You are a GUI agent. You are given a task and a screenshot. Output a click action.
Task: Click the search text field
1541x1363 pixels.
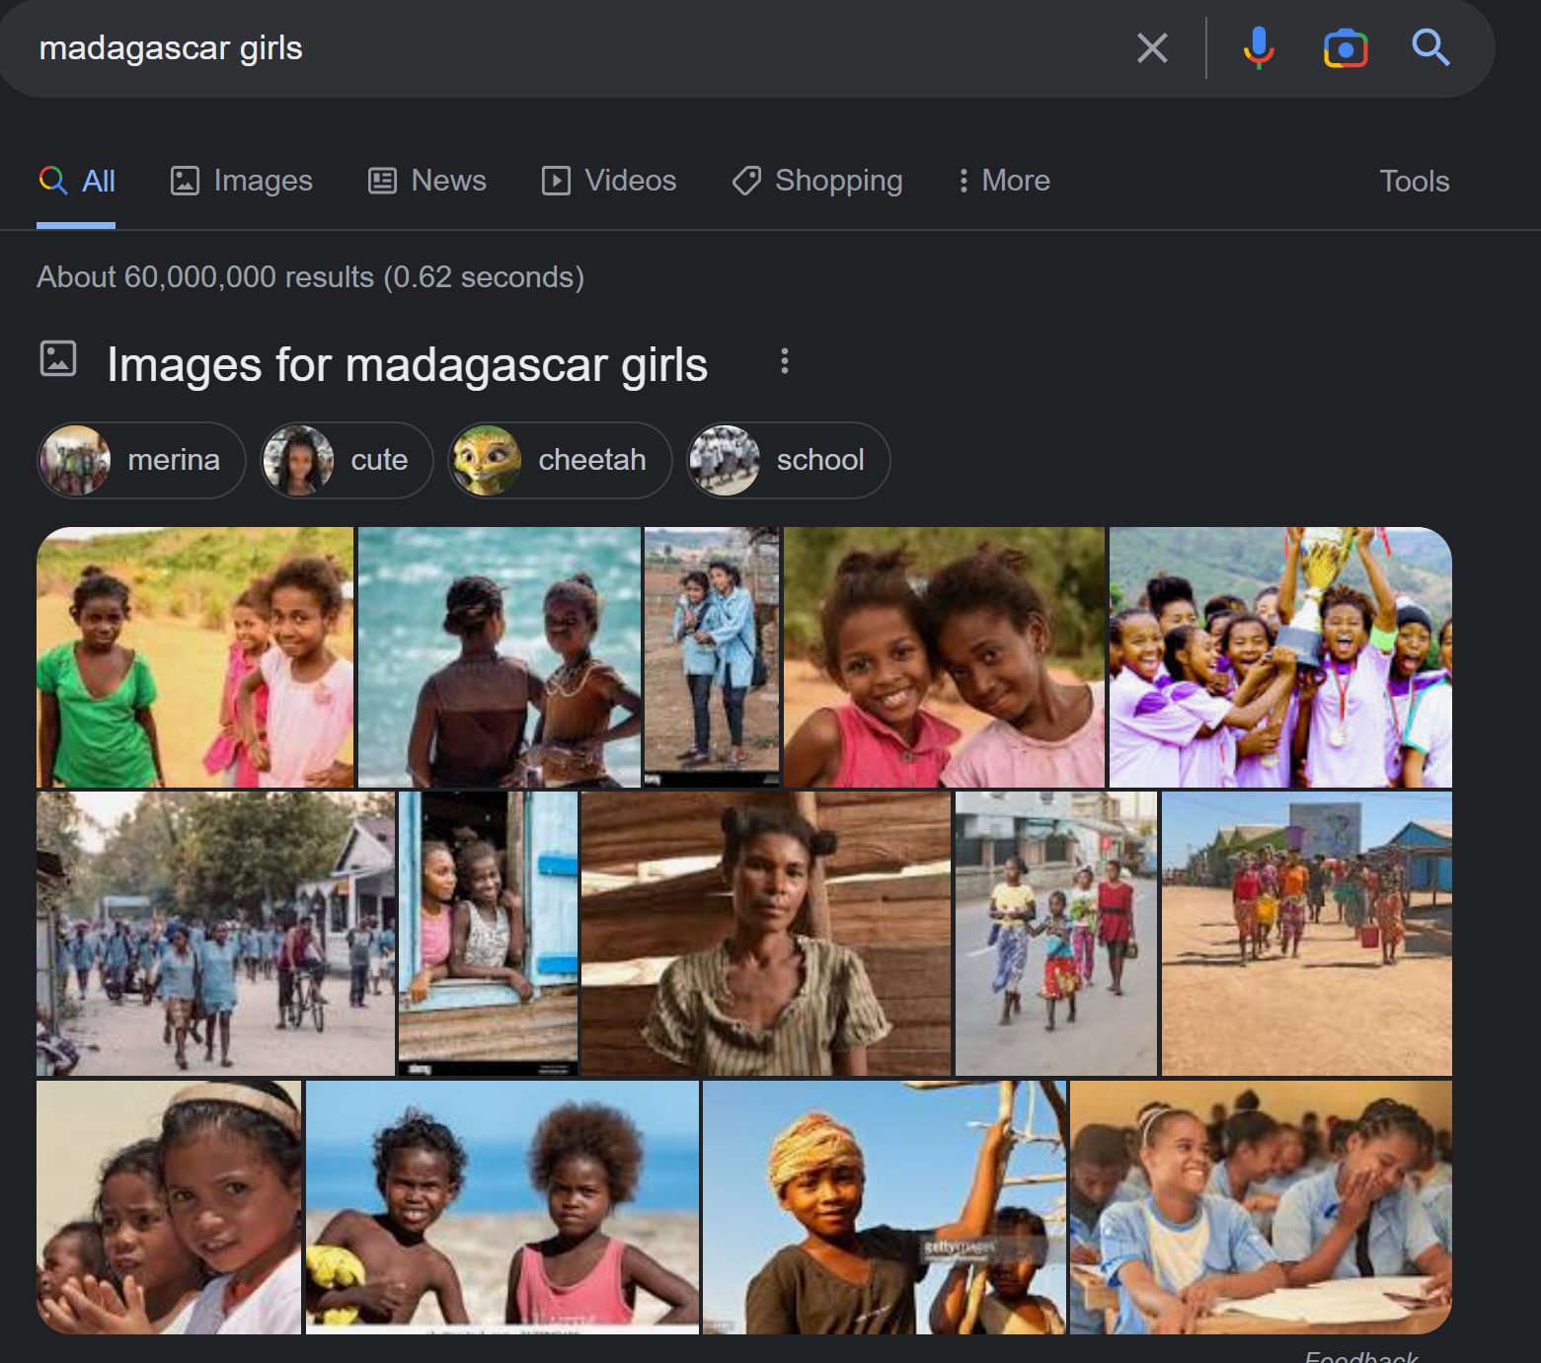(x=573, y=47)
